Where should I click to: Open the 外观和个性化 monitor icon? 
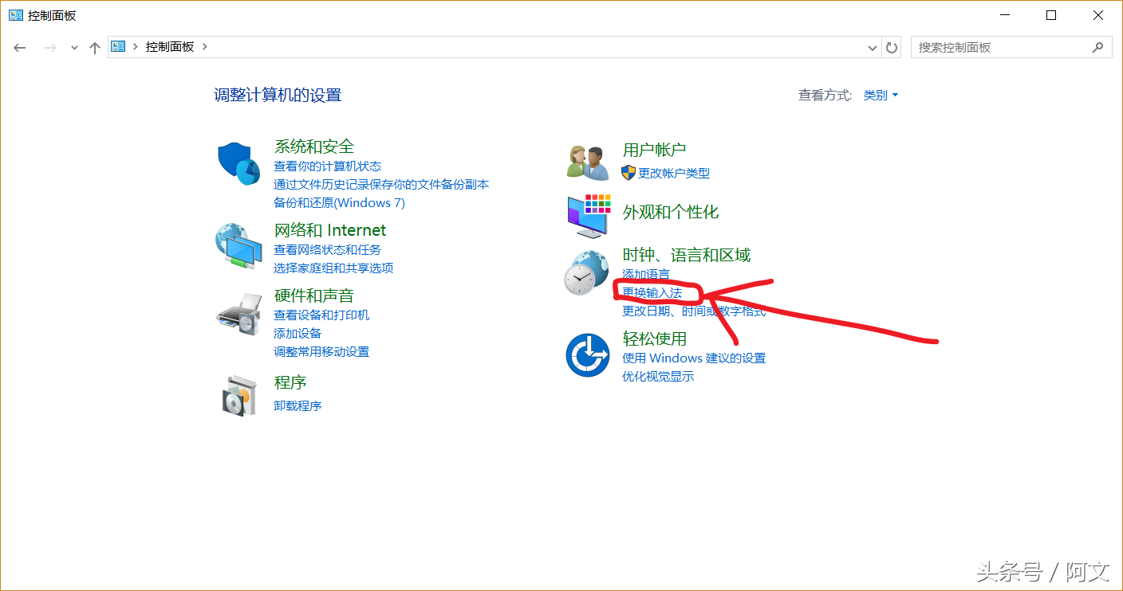pyautogui.click(x=589, y=215)
